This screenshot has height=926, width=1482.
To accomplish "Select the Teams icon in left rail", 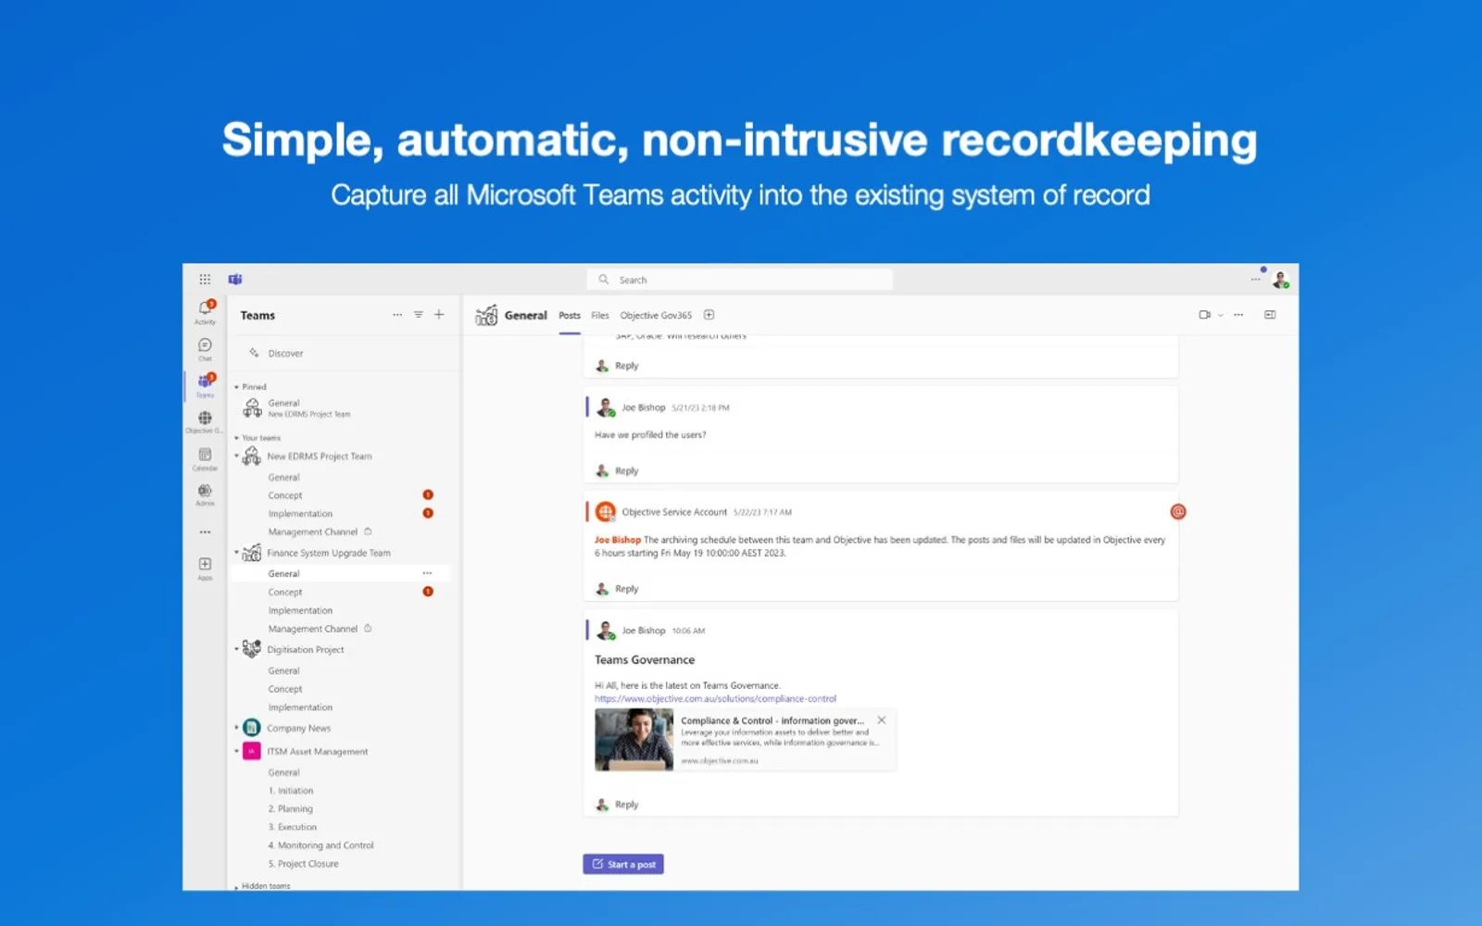I will pyautogui.click(x=205, y=384).
